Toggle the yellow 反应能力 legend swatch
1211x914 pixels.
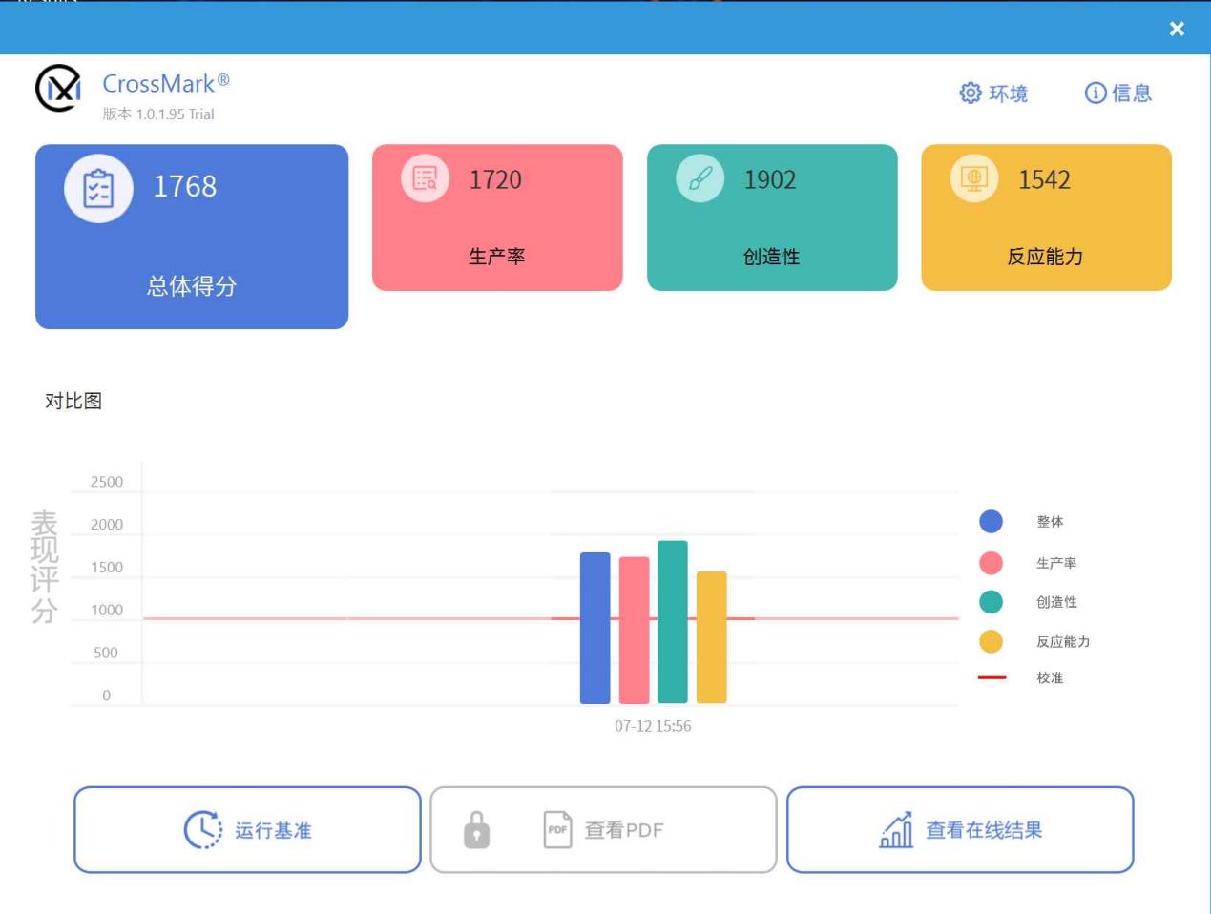[991, 641]
